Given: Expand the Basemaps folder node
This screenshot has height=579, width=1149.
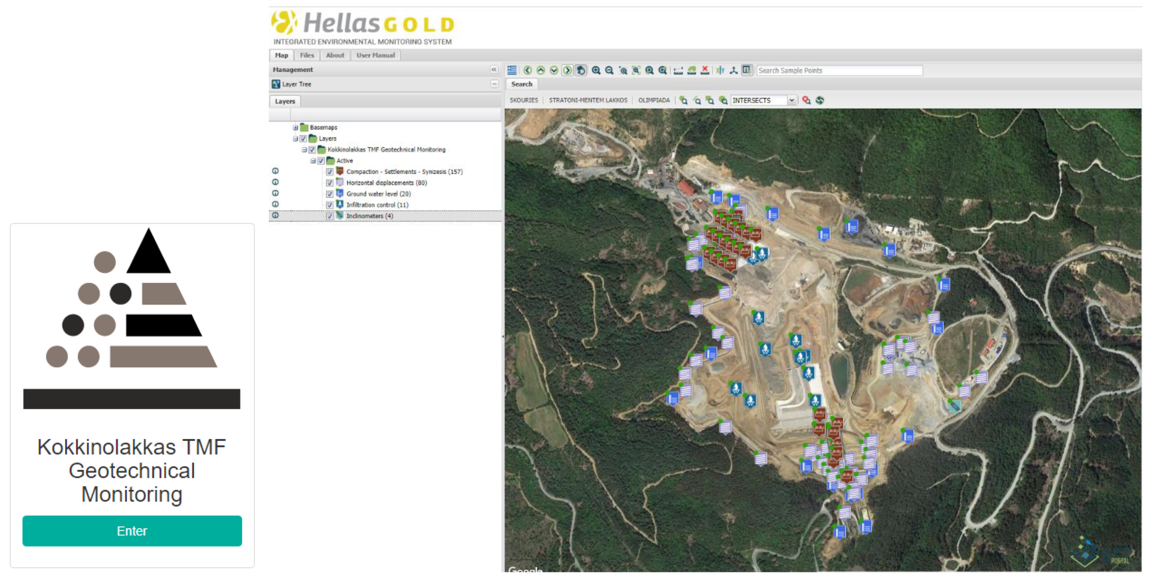Looking at the screenshot, I should click(x=295, y=127).
